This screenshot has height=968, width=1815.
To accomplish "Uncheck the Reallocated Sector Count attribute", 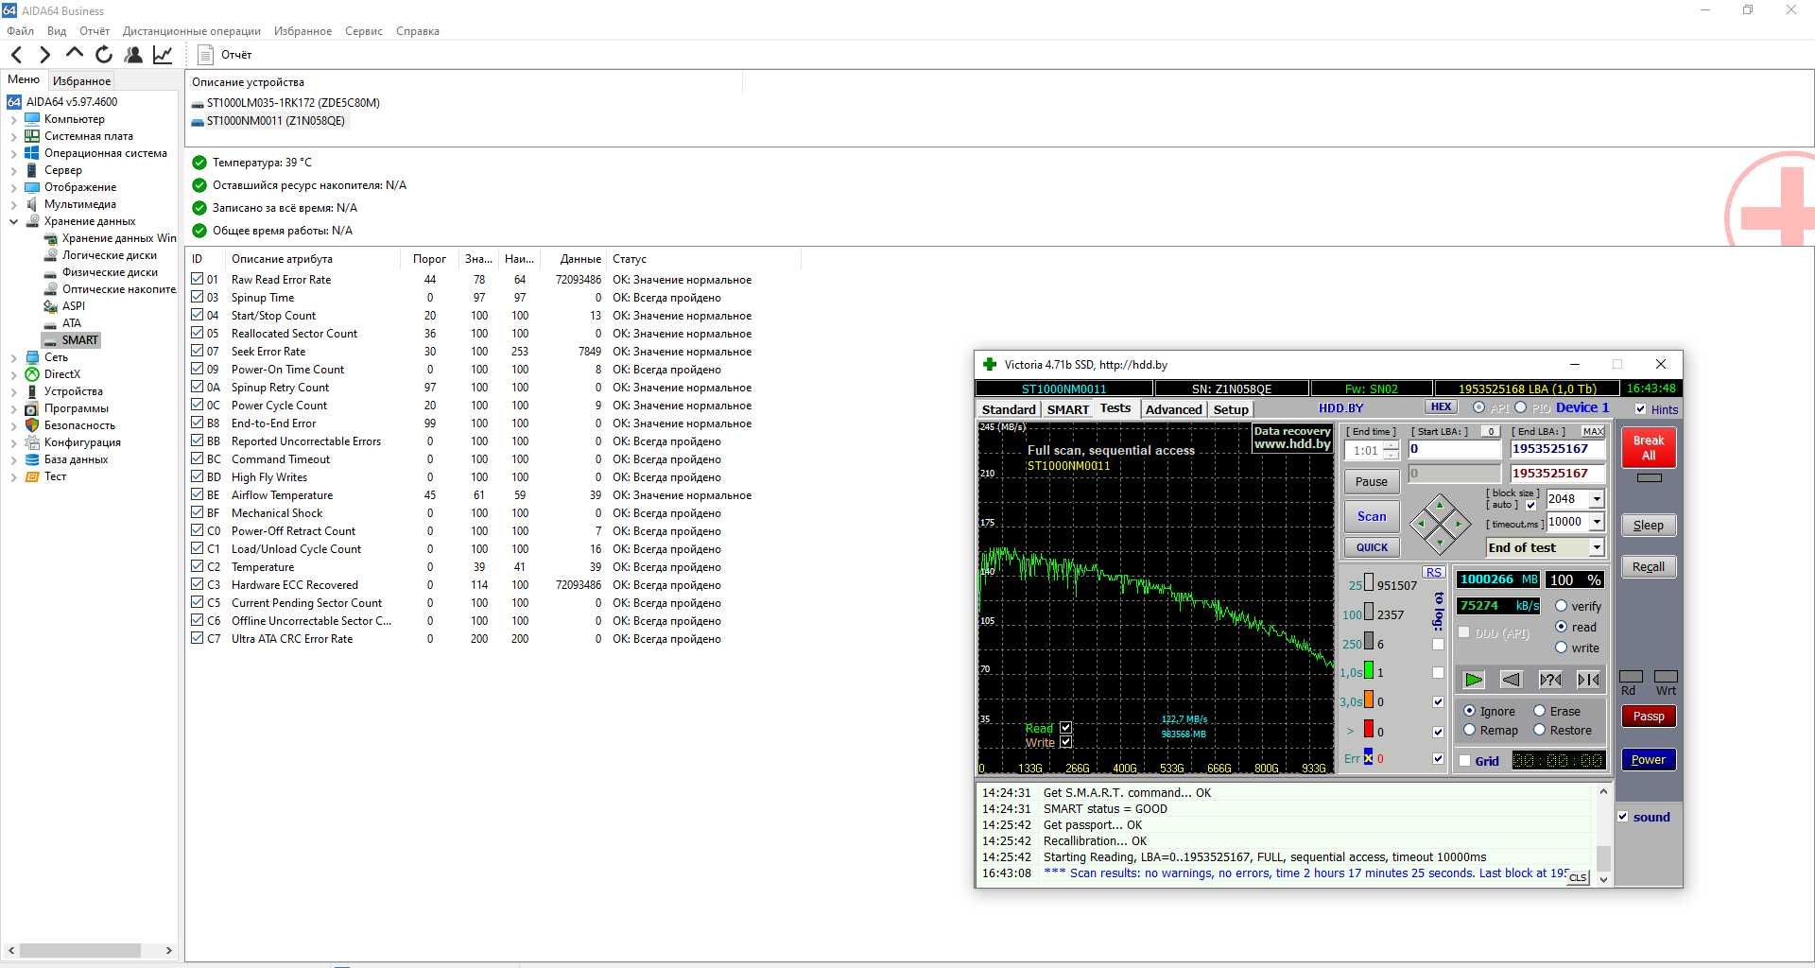I will tap(198, 334).
